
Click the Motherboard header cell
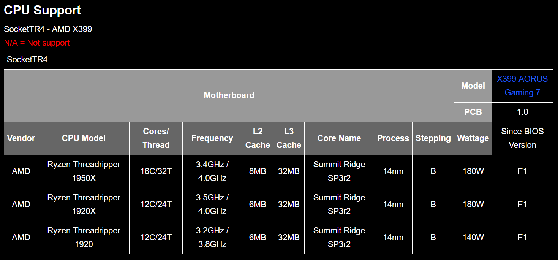(229, 95)
